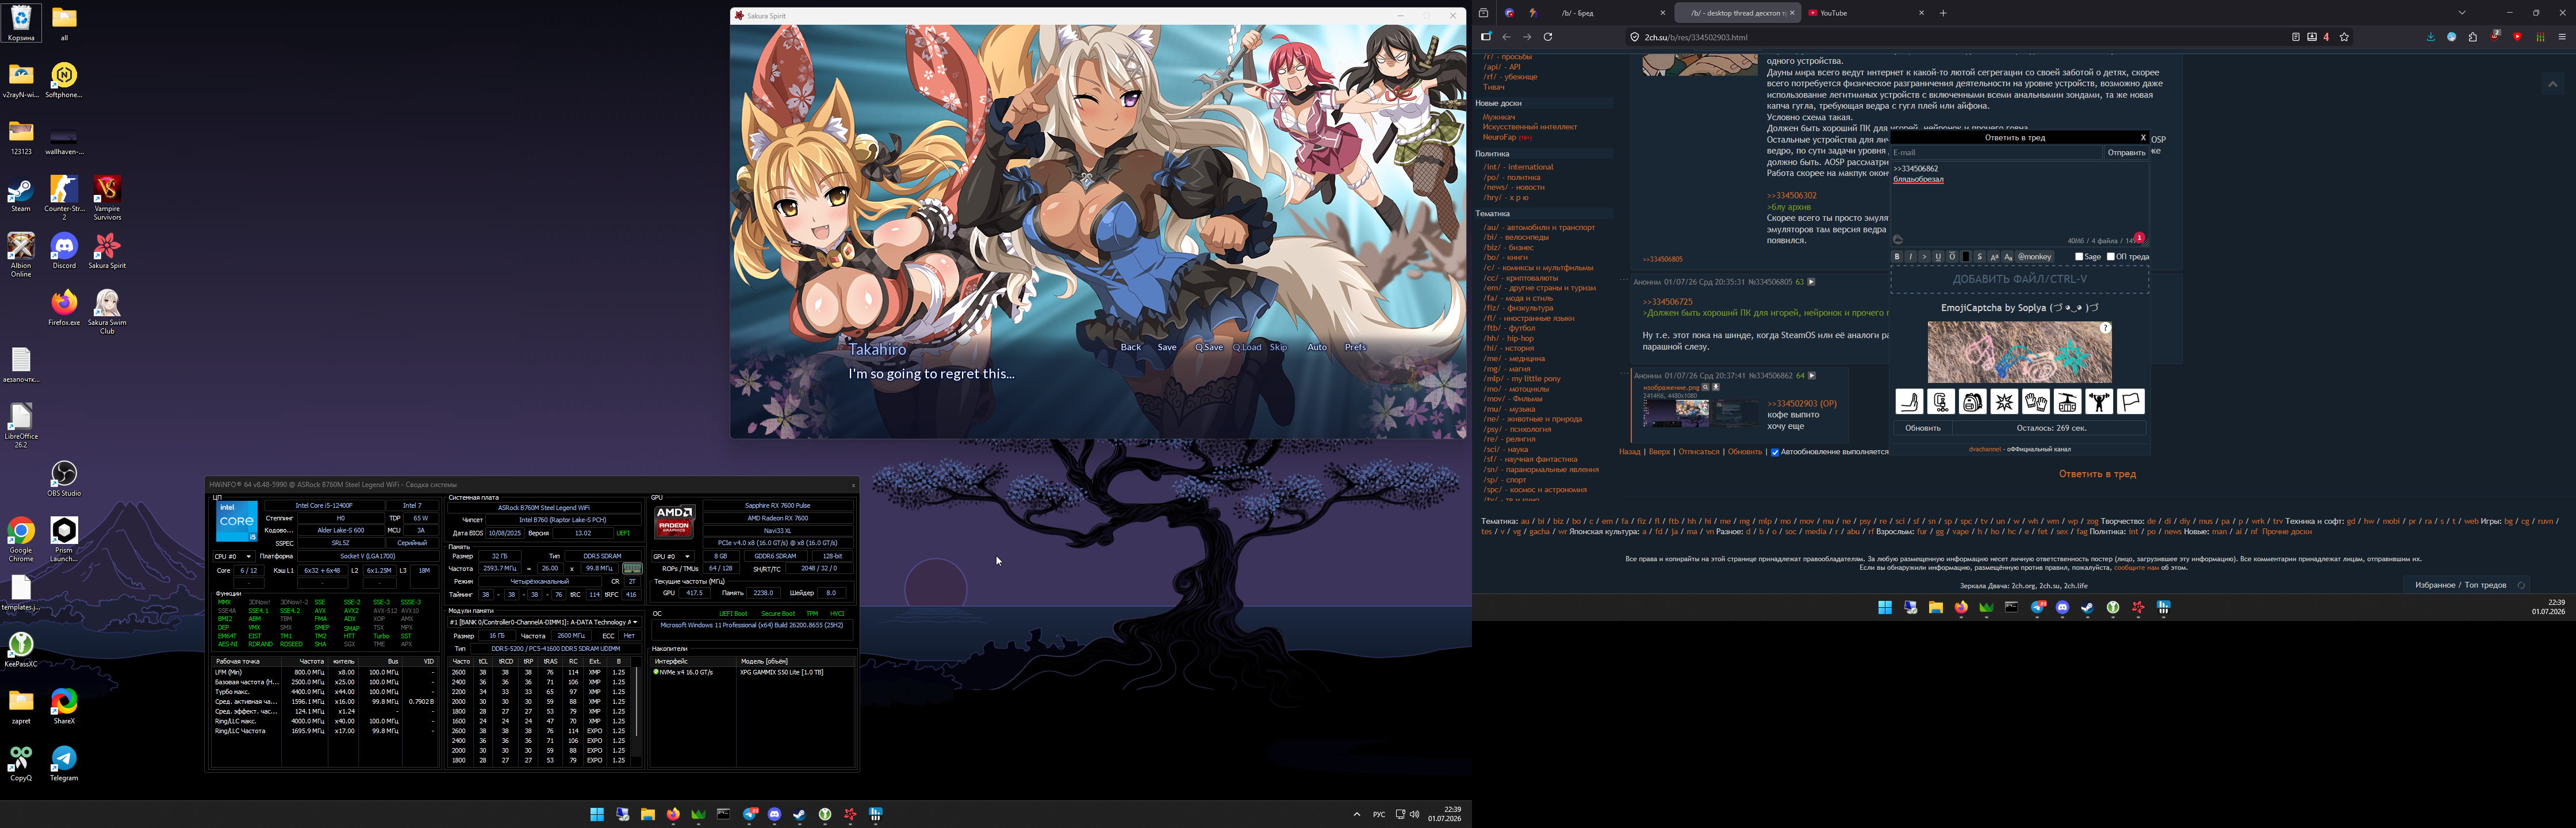Select the flag emoji in the captcha
The width and height of the screenshot is (2576, 828).
[2131, 402]
